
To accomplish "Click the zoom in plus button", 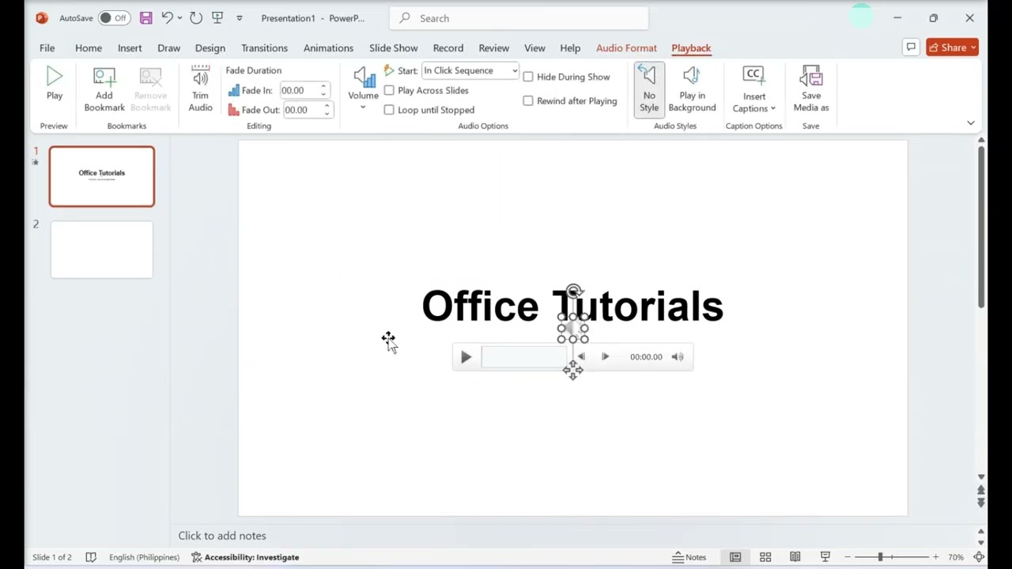I will tap(936, 557).
